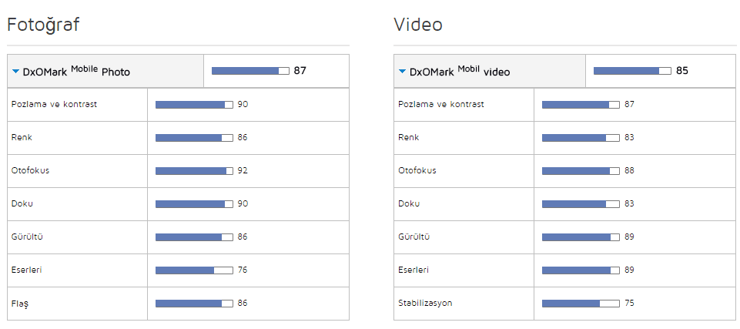Click video Pozlama ve kontrast score bar

tap(581, 104)
